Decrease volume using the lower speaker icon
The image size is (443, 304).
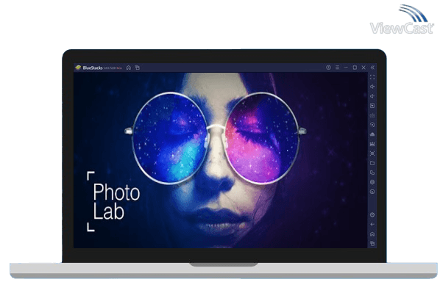tap(372, 96)
